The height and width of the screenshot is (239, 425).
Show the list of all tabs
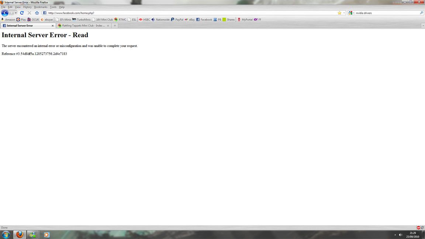pos(423,25)
